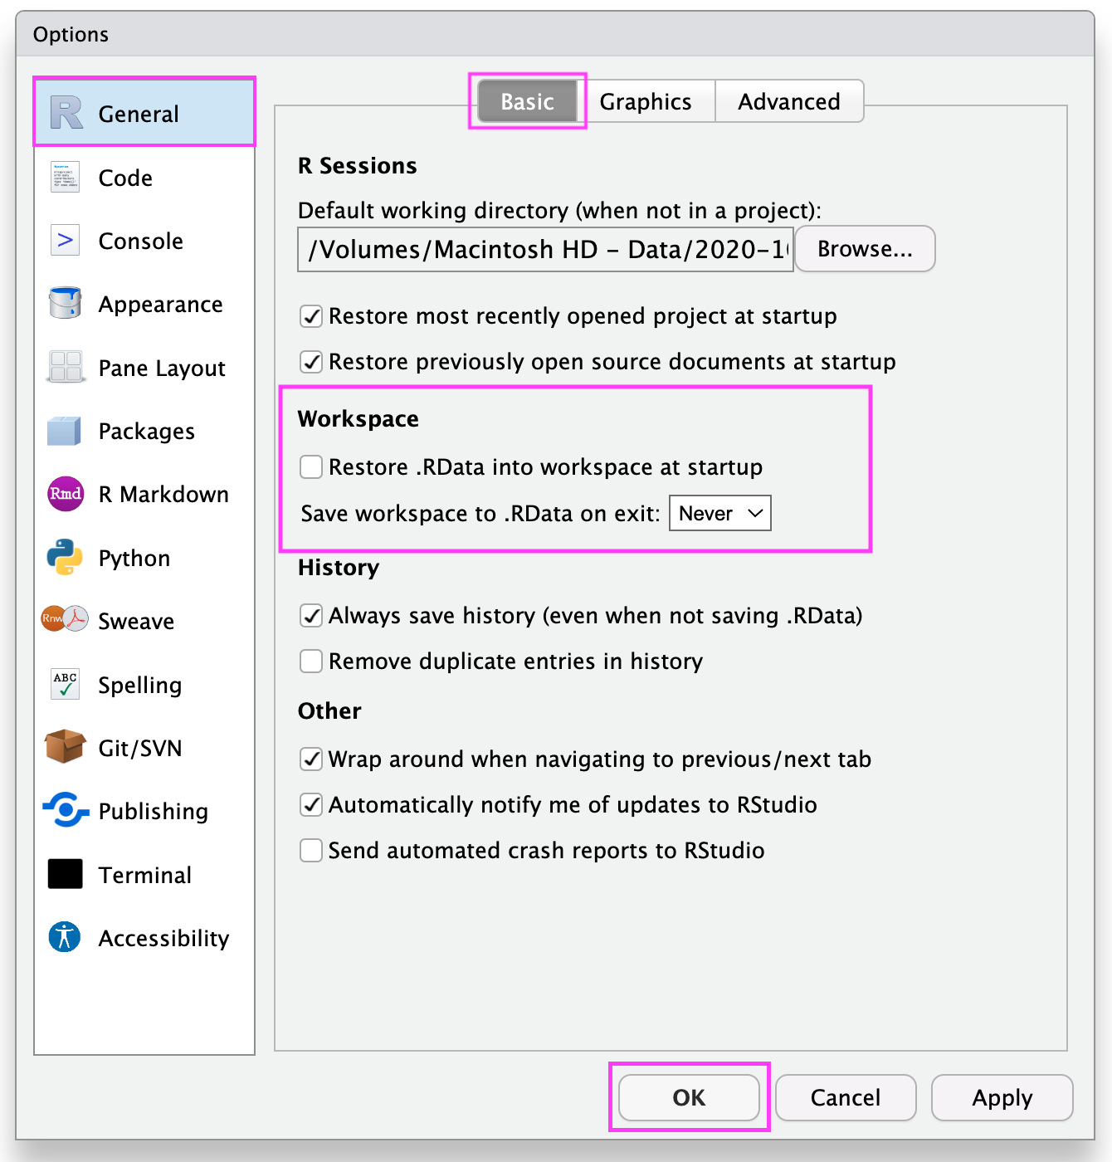This screenshot has height=1162, width=1112.
Task: Select the Appearance paint bucket icon
Action: point(65,304)
